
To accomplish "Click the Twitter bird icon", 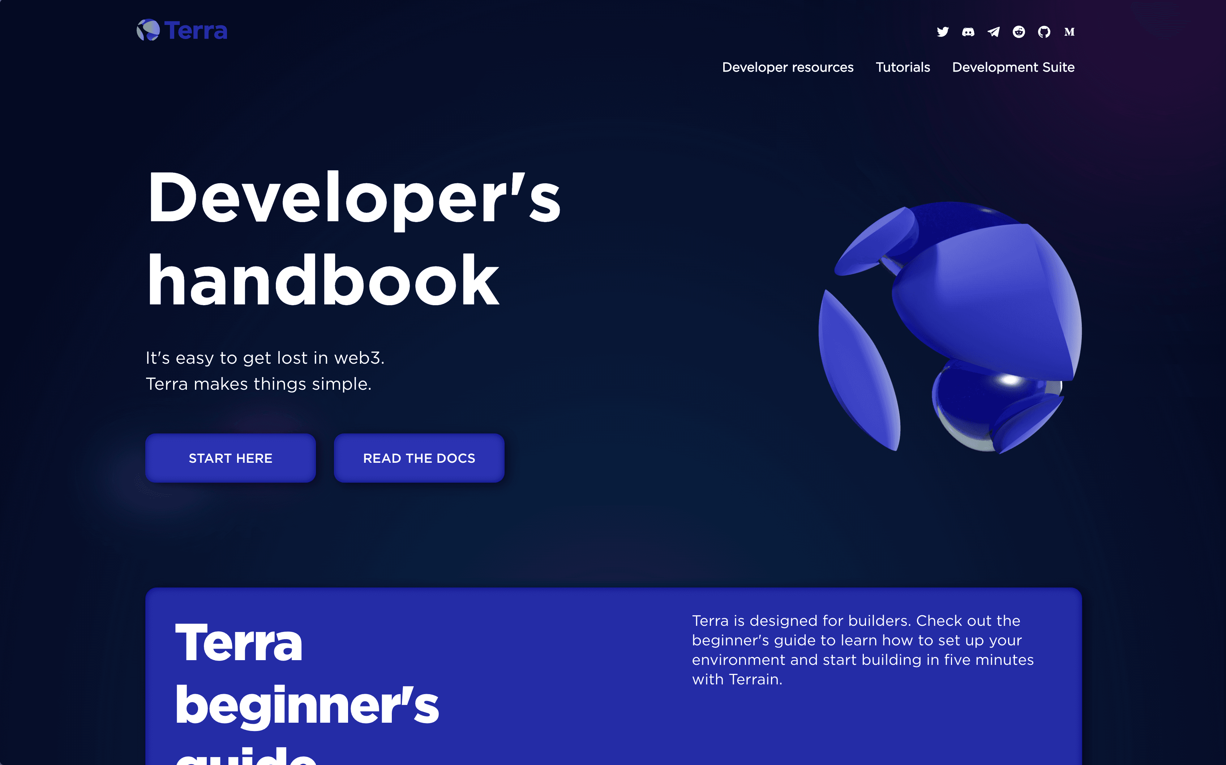I will pos(943,32).
